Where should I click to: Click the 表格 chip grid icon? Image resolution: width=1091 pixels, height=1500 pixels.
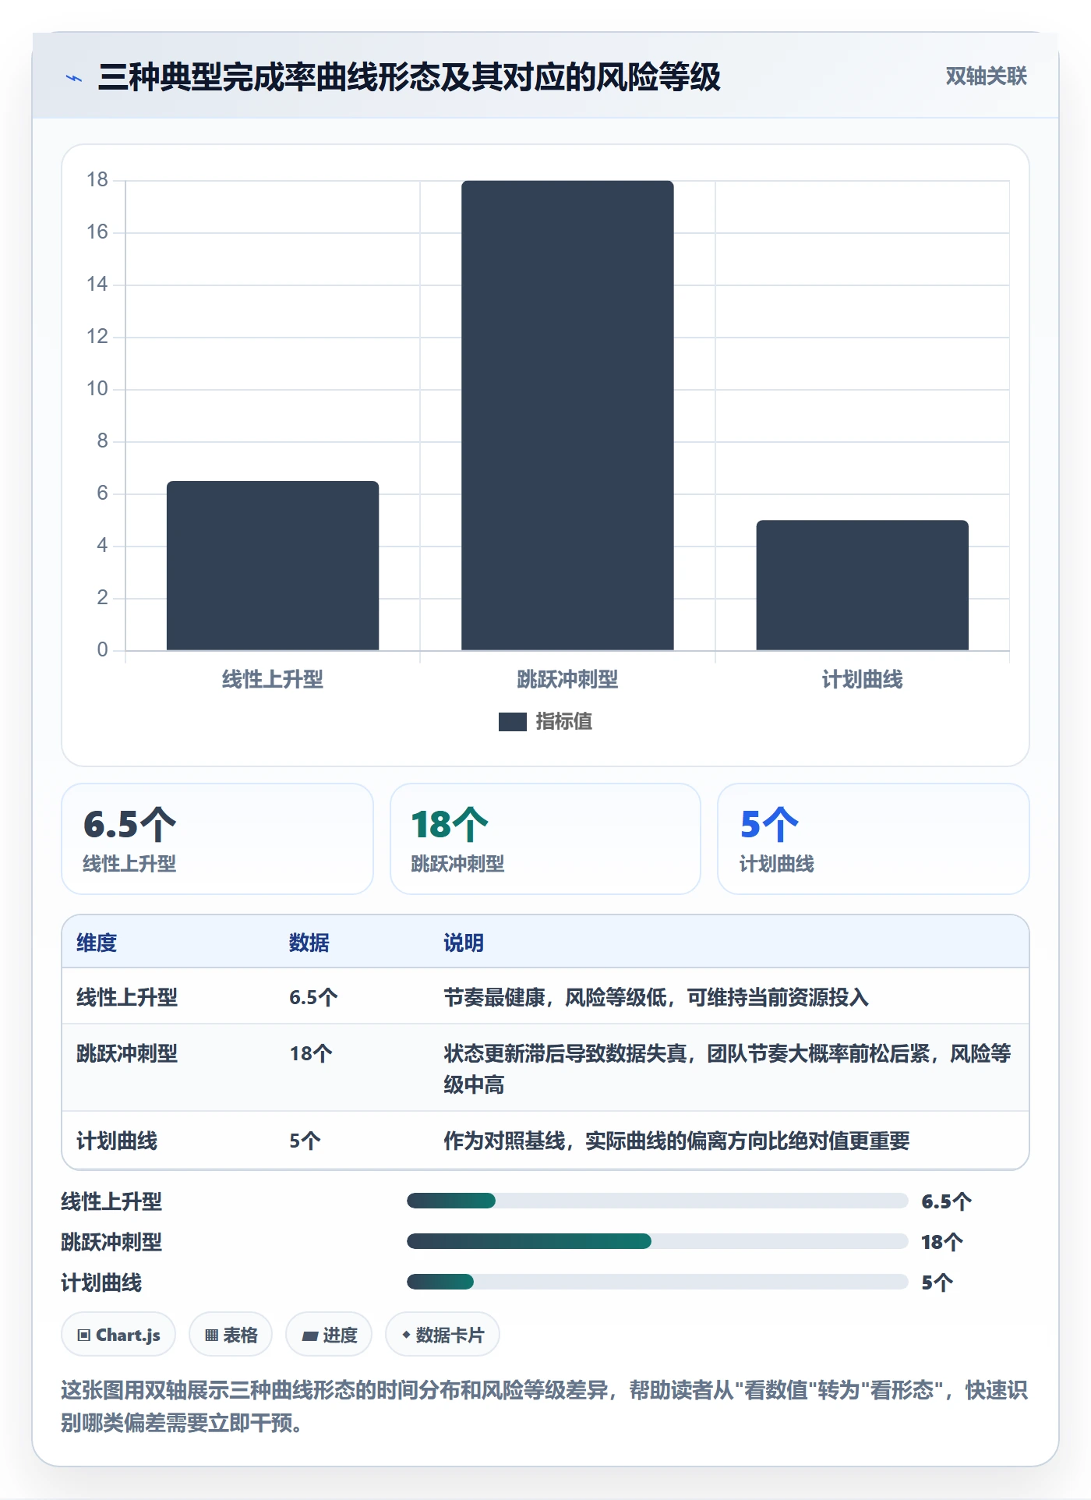[212, 1335]
